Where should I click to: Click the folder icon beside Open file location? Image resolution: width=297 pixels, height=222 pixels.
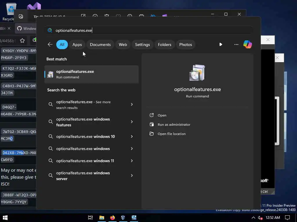pos(152,134)
